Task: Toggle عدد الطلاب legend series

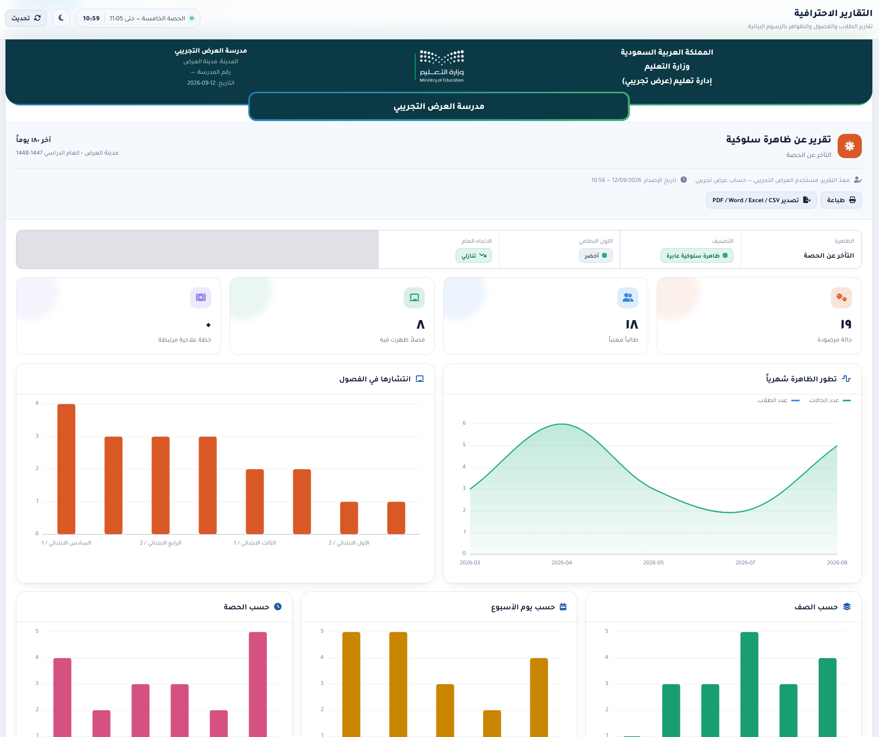Action: [778, 401]
